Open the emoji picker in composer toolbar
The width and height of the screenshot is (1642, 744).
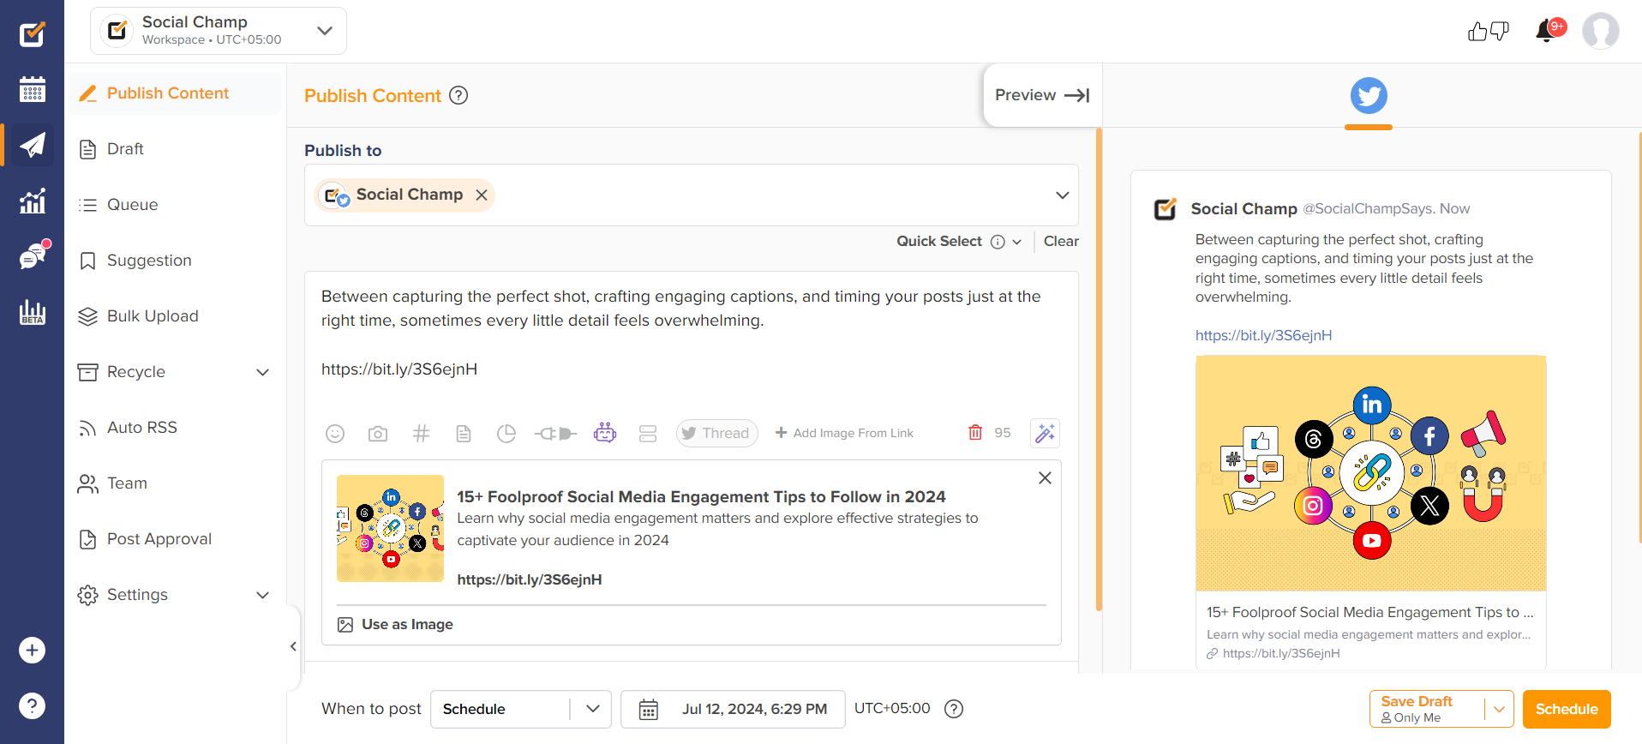[335, 434]
